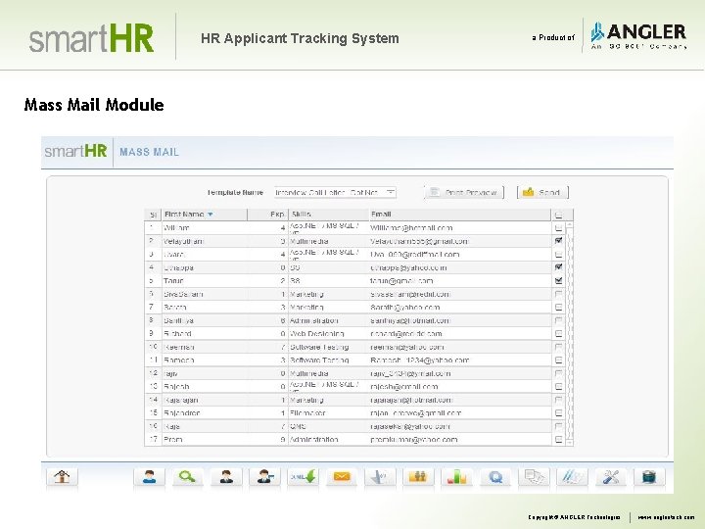Image resolution: width=705 pixels, height=529 pixels.
Task: Open the Home icon in bottom toolbar
Action: click(x=62, y=477)
